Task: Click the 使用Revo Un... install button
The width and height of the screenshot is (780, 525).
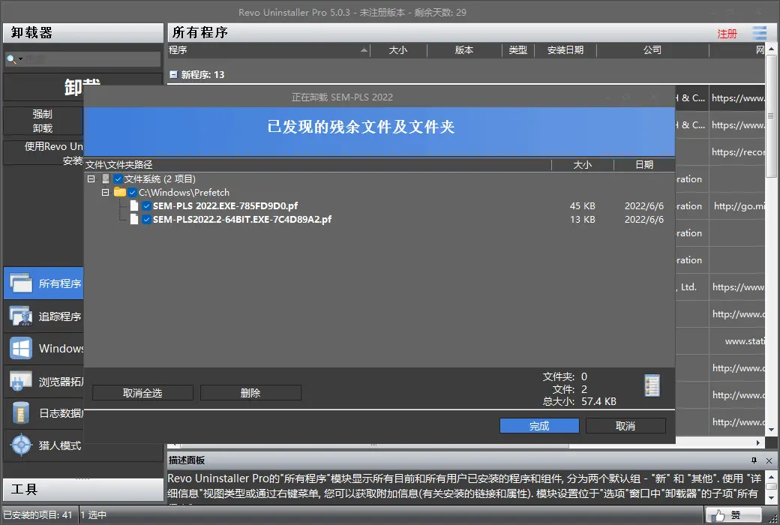Action: click(x=43, y=153)
